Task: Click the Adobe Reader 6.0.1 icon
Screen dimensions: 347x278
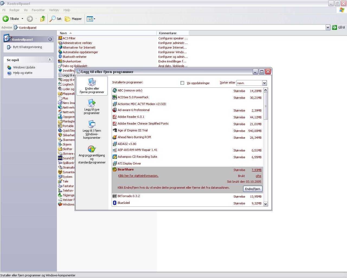Action: click(x=115, y=117)
